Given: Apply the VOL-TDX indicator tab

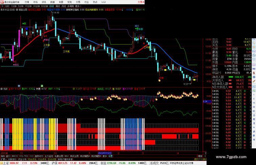Looking at the screenshot, I should point(24,156).
